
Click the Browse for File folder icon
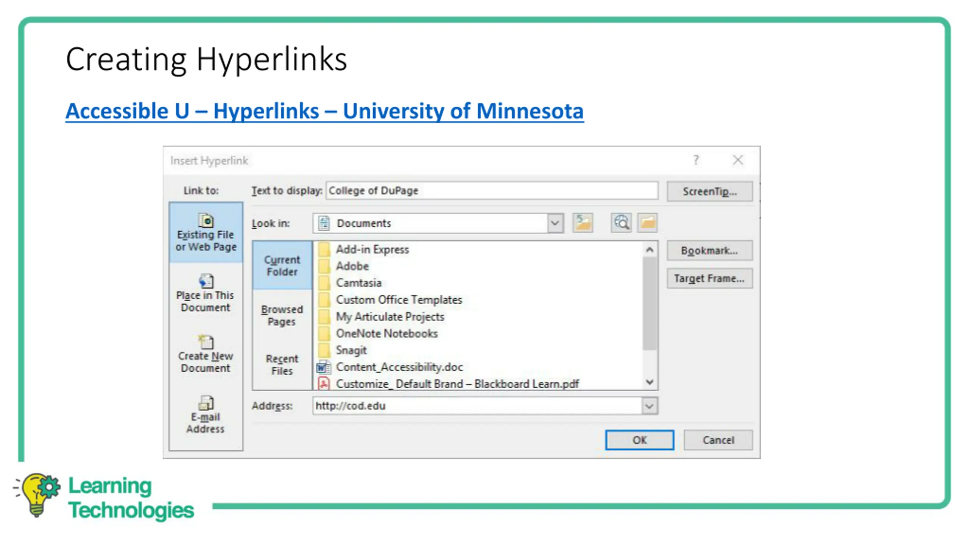[x=647, y=223]
